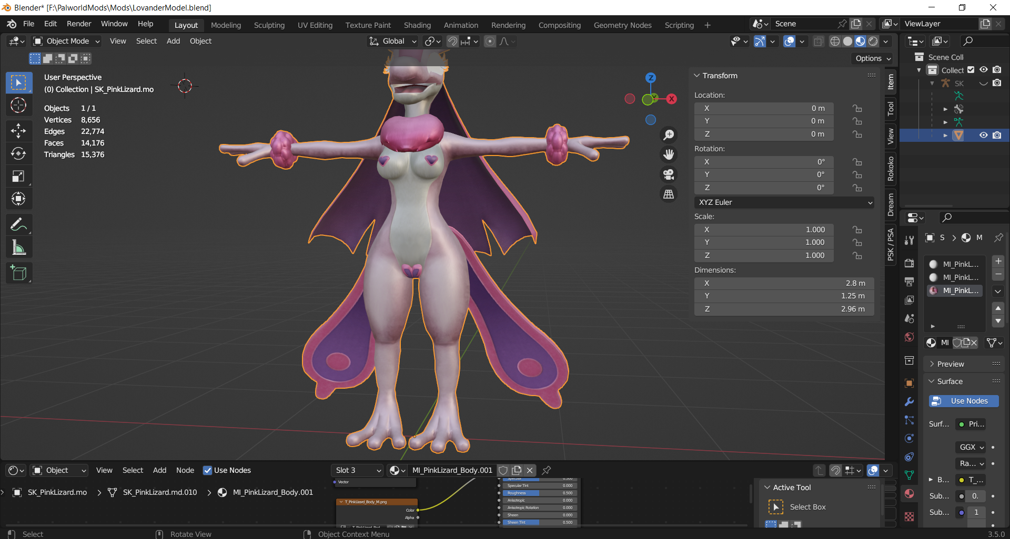
Task: Switch viewport to solid shading
Action: (x=847, y=41)
